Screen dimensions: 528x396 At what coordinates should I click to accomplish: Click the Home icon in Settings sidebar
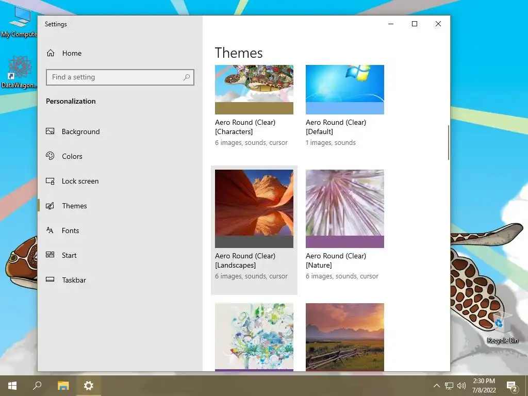51,53
